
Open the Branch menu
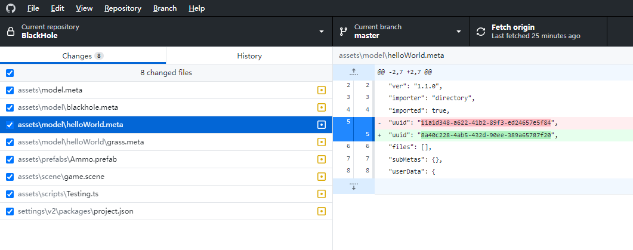pos(165,8)
